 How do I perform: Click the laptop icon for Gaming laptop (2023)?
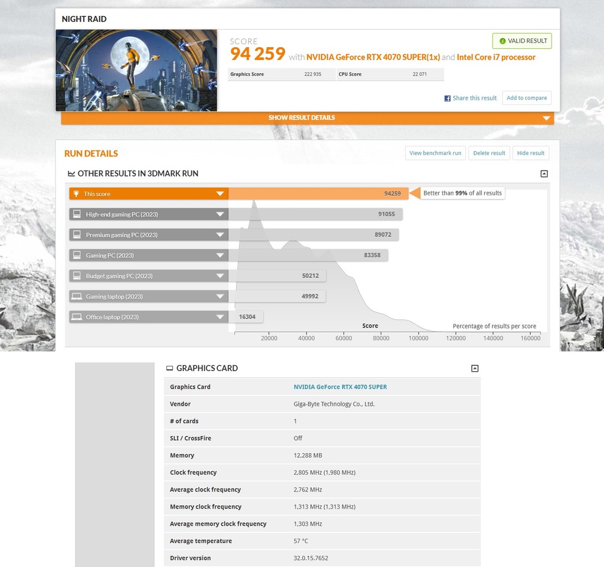click(77, 296)
